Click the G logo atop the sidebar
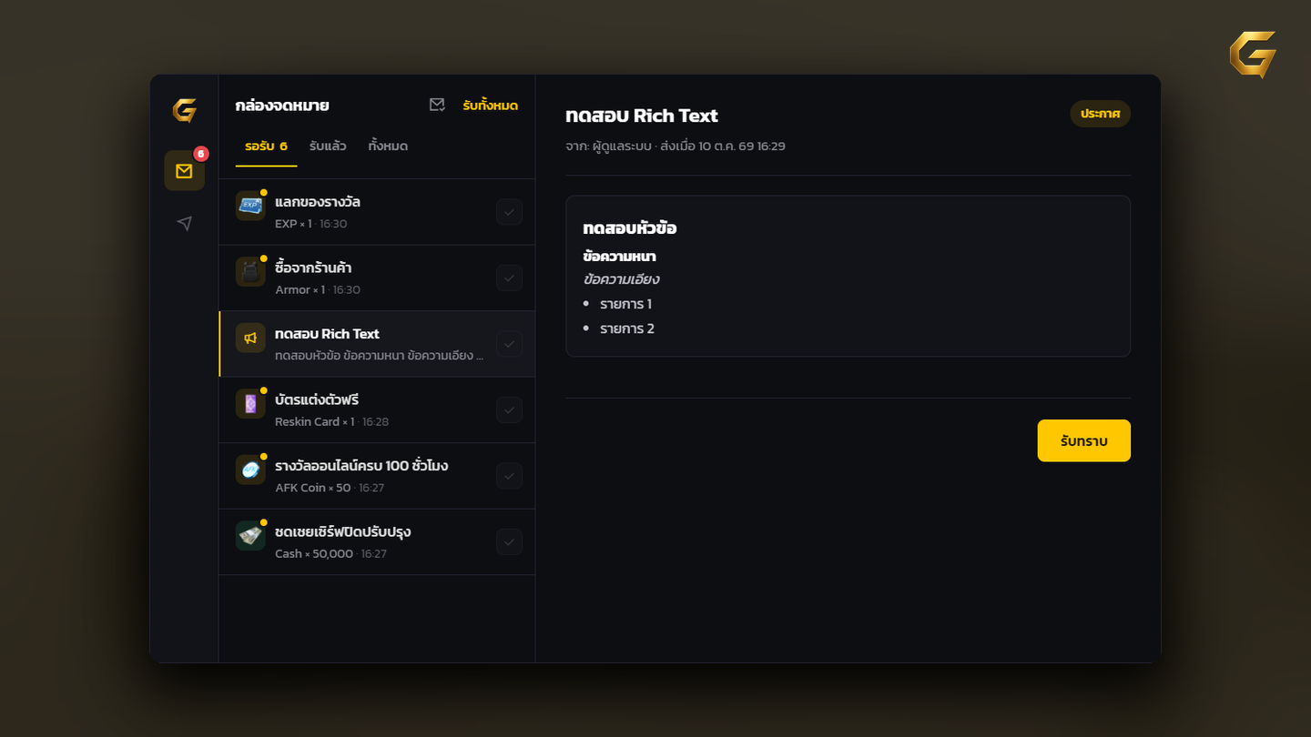The width and height of the screenshot is (1311, 737). pos(184,111)
